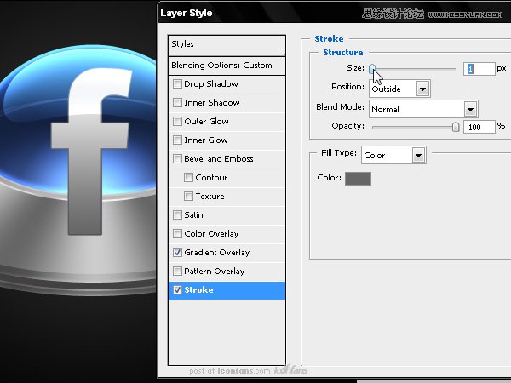Screen dimensions: 511x383
Task: Click the Opacity slider track
Action: (x=414, y=127)
